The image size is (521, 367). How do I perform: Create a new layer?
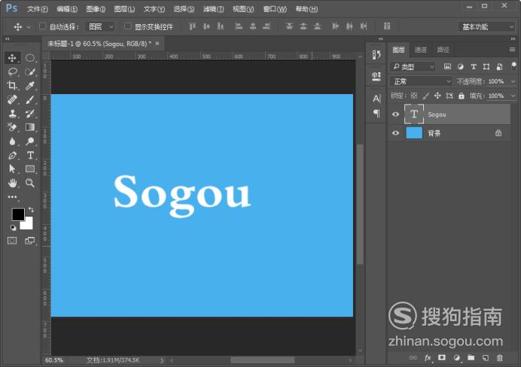pos(485,358)
